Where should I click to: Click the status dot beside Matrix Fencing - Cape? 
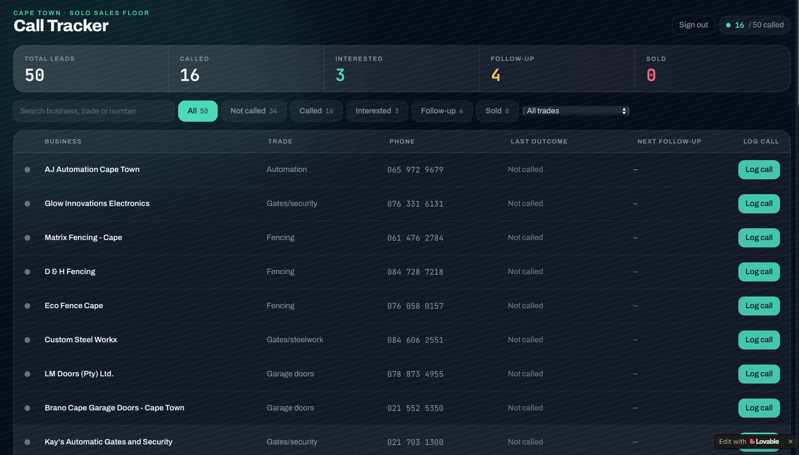tap(27, 238)
